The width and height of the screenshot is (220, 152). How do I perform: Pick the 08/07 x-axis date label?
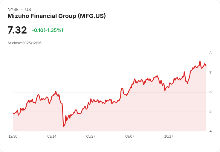(x=130, y=136)
